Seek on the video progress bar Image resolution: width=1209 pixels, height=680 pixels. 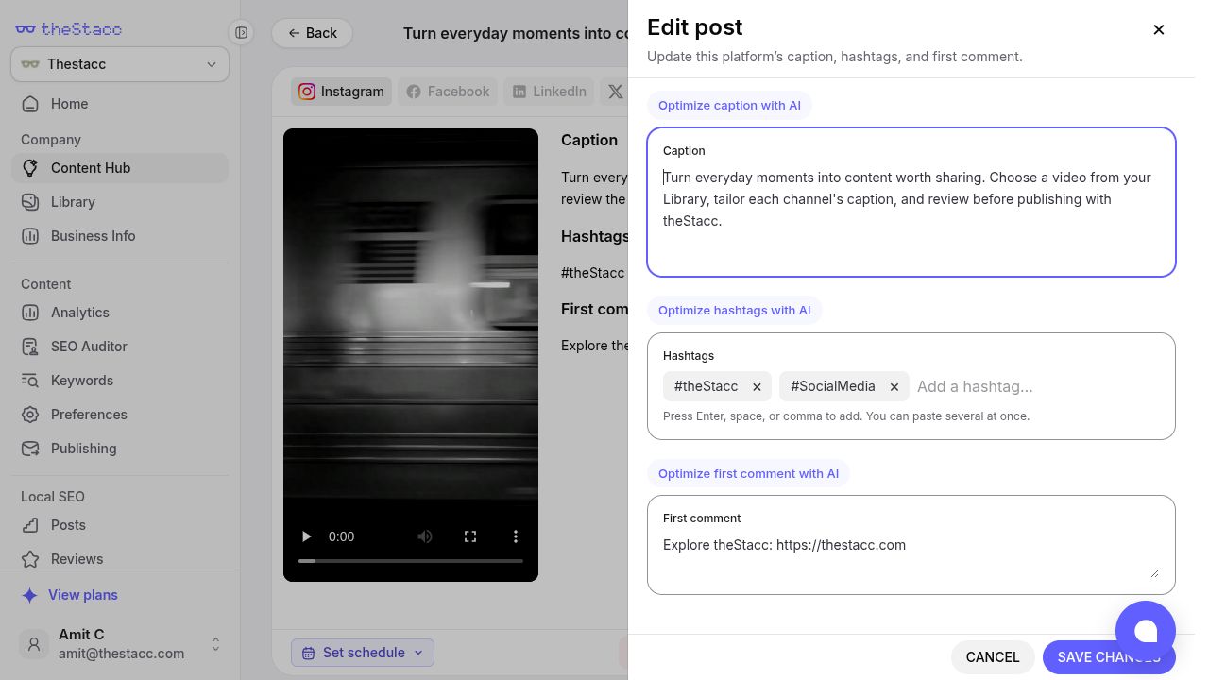click(x=411, y=561)
